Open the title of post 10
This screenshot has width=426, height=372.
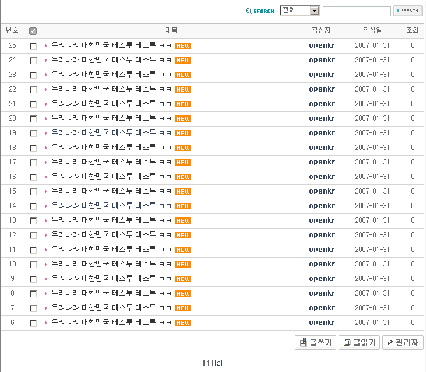pyautogui.click(x=111, y=264)
